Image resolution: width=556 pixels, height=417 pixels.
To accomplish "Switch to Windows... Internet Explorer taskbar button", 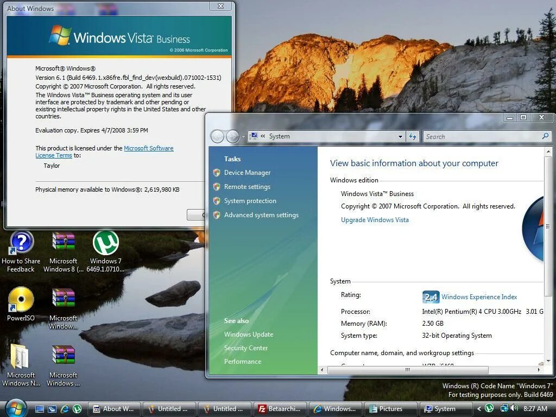I will (x=335, y=409).
